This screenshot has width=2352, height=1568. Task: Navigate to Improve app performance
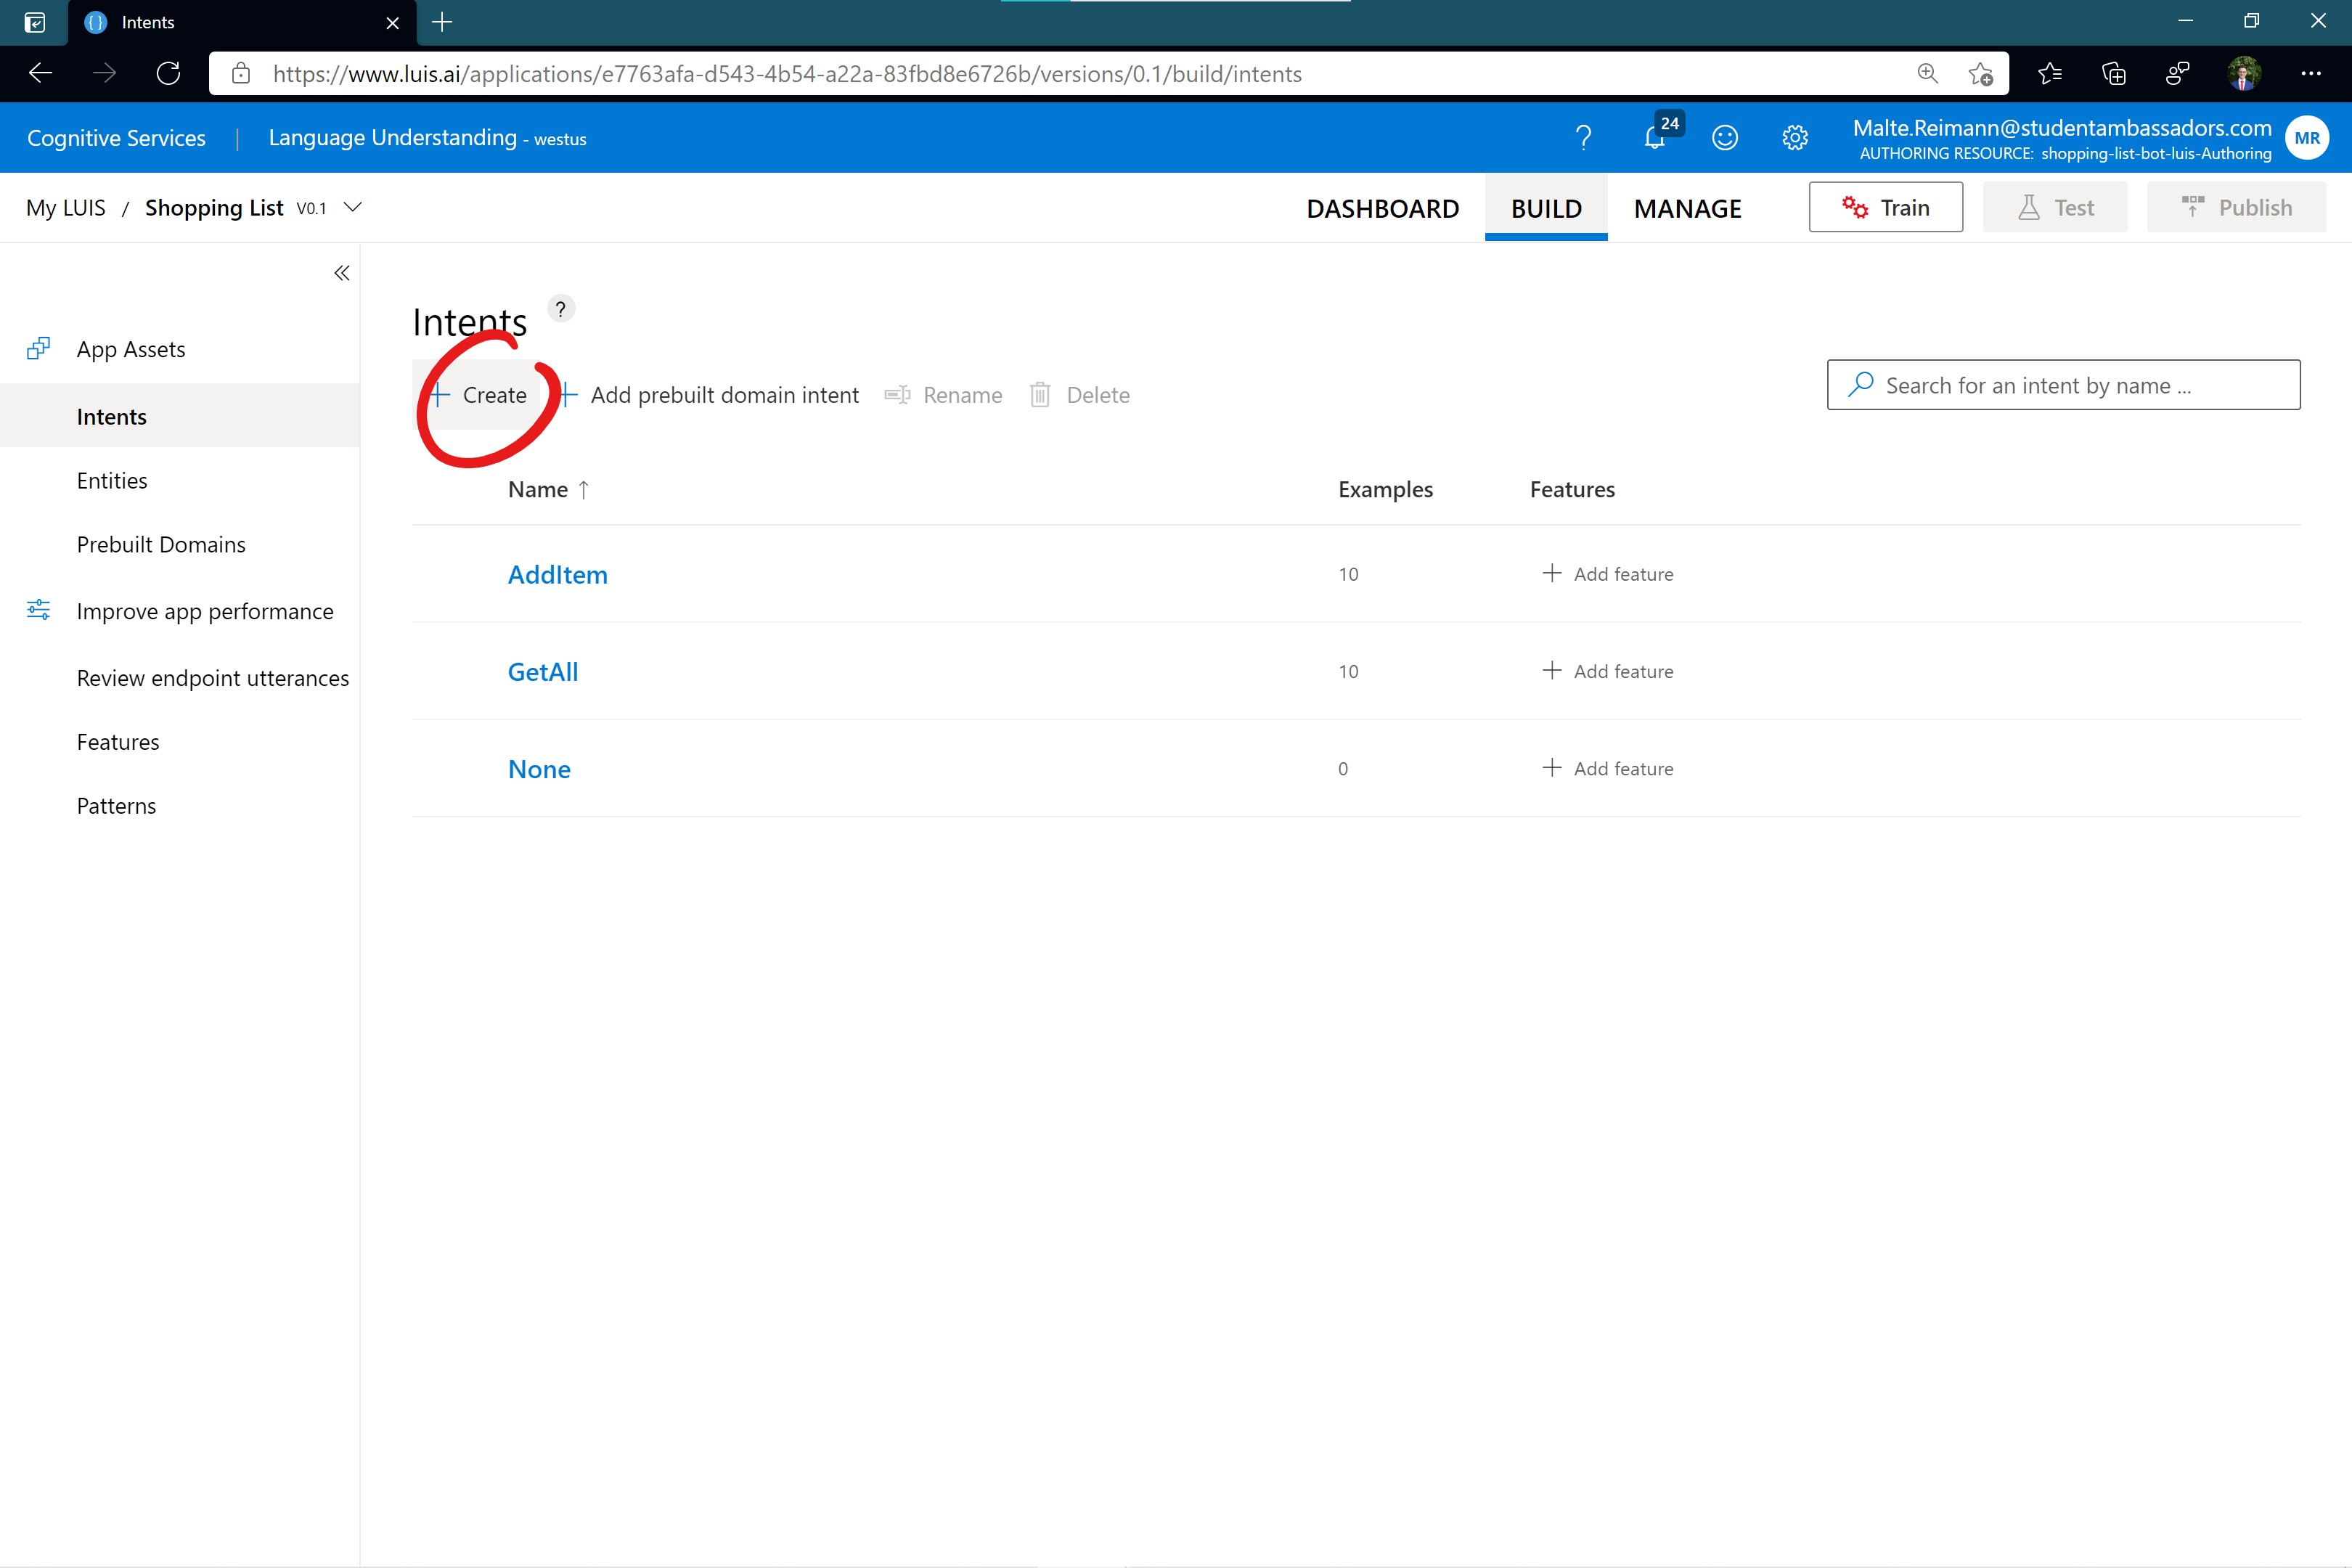205,611
